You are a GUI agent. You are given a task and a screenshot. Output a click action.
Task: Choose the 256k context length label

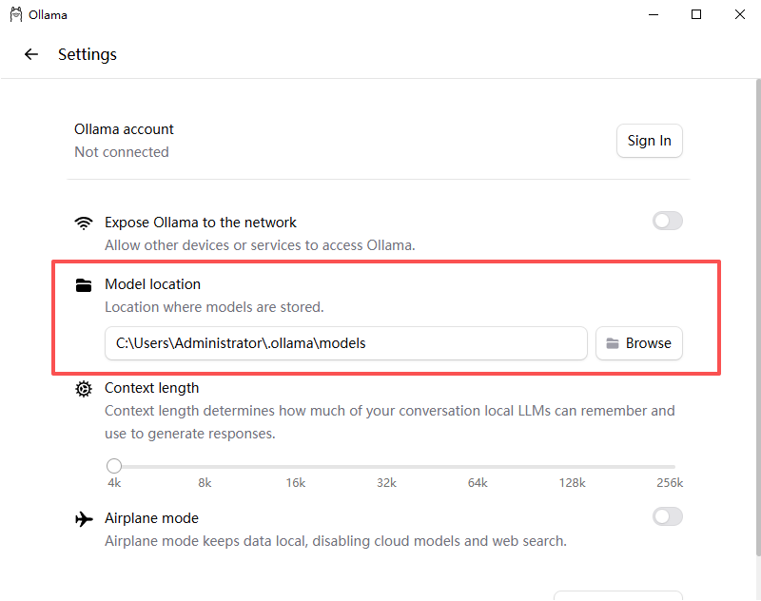pyautogui.click(x=670, y=483)
